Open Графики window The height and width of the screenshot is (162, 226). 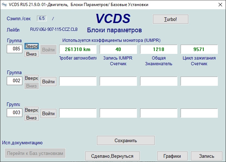[172, 156]
